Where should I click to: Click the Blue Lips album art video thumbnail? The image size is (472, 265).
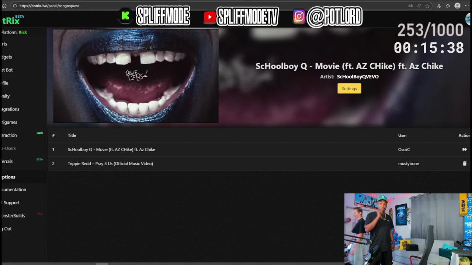point(136,76)
